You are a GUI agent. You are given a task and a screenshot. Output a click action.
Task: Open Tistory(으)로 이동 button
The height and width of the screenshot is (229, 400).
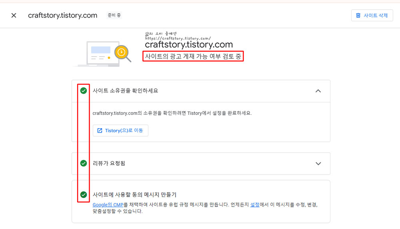[120, 131]
